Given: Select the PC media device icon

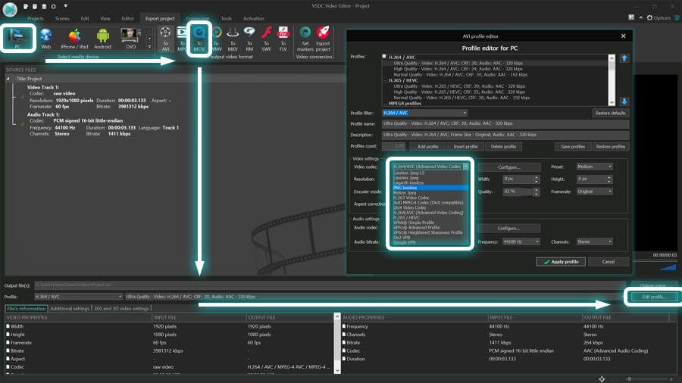Looking at the screenshot, I should point(17,39).
